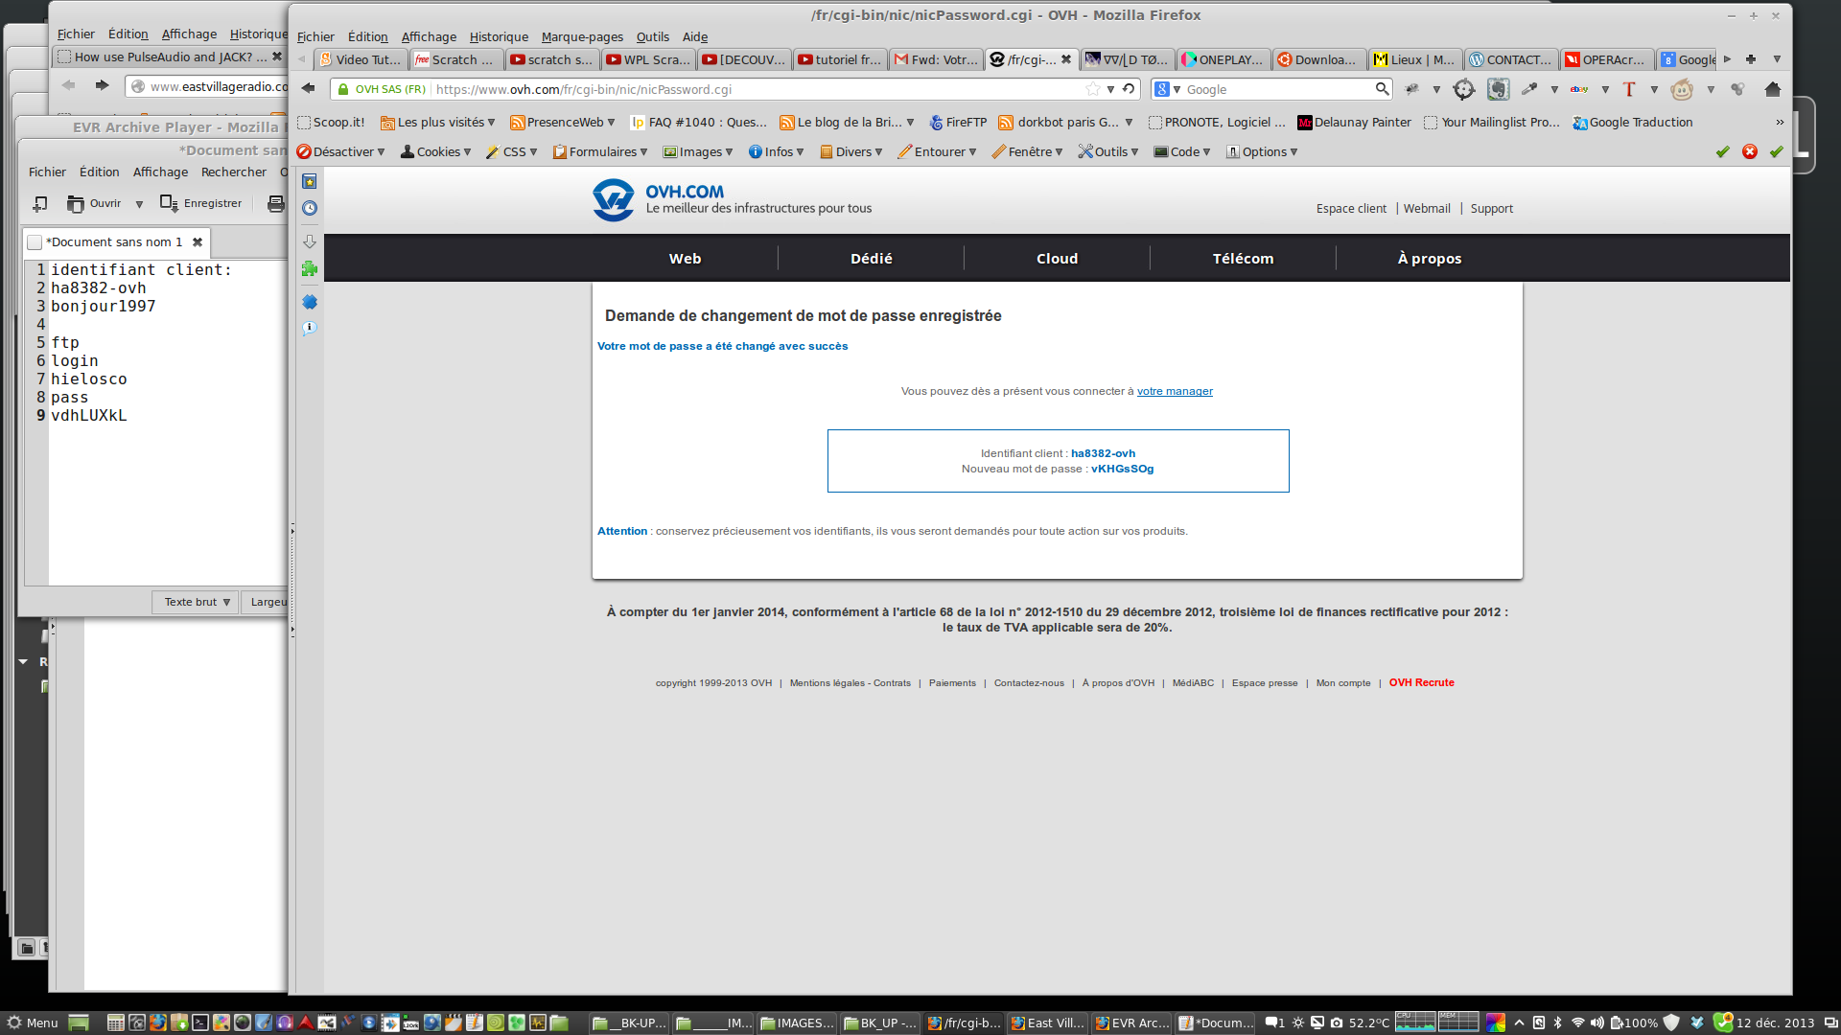
Task: Switch to the Fwd: Votr... Gmail tab
Action: pyautogui.click(x=936, y=59)
